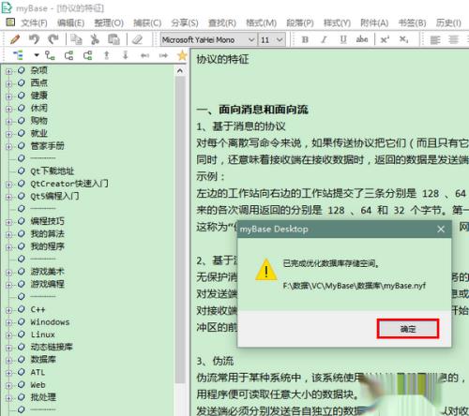
Task: Expand the C++ tree node
Action: click(8, 310)
